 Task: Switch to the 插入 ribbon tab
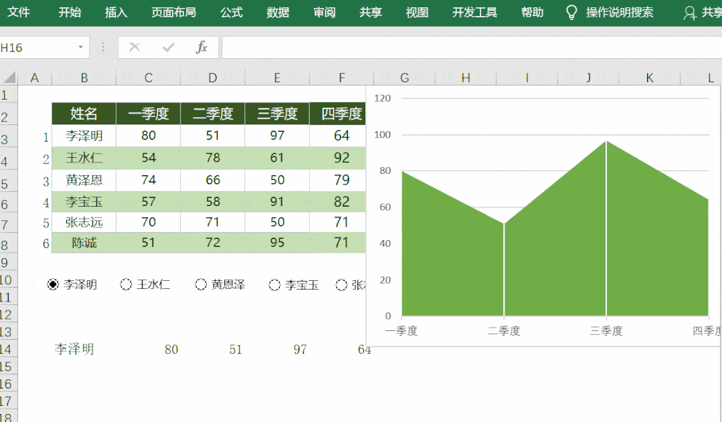[116, 12]
